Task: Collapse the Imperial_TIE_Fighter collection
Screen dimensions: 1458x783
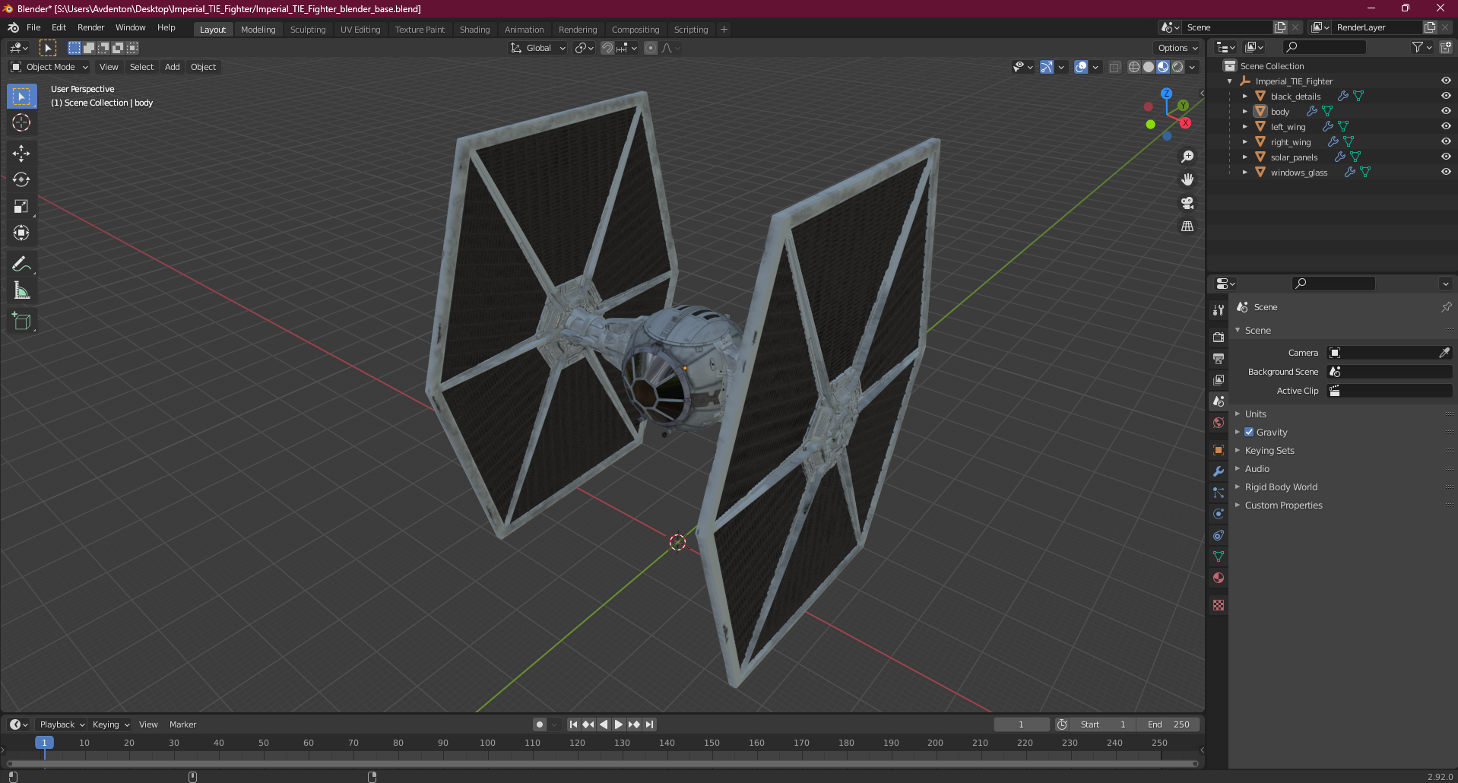Action: [1229, 81]
